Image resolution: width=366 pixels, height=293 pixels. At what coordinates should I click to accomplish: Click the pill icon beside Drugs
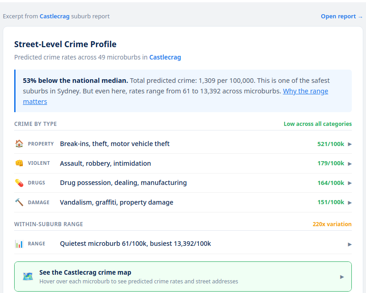click(x=19, y=183)
